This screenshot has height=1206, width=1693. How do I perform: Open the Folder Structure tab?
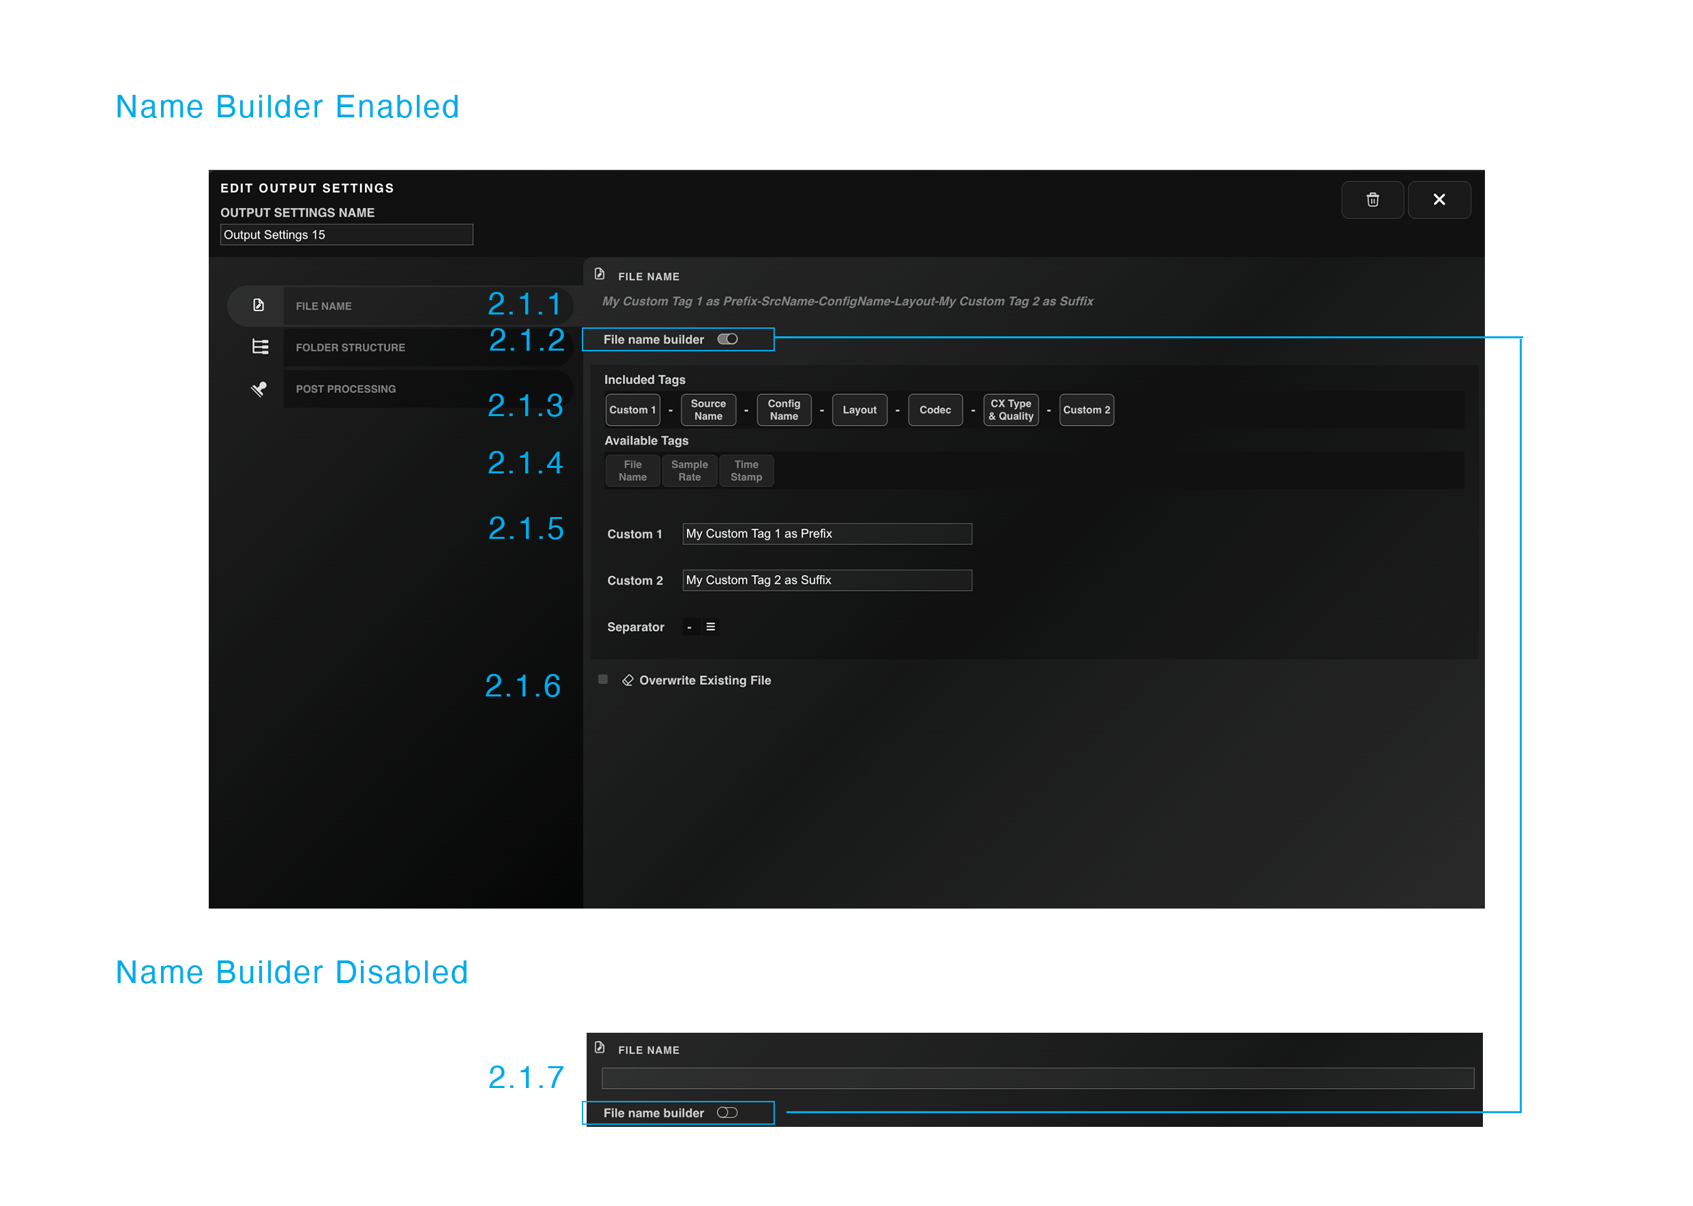point(351,347)
